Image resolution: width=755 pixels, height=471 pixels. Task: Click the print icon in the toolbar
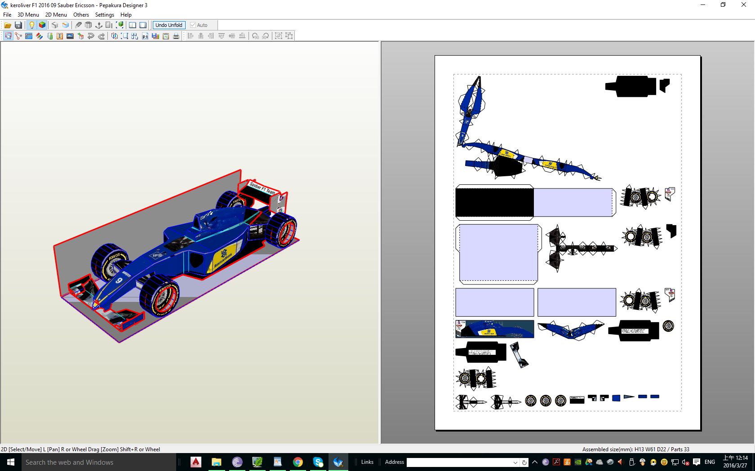[x=176, y=36]
